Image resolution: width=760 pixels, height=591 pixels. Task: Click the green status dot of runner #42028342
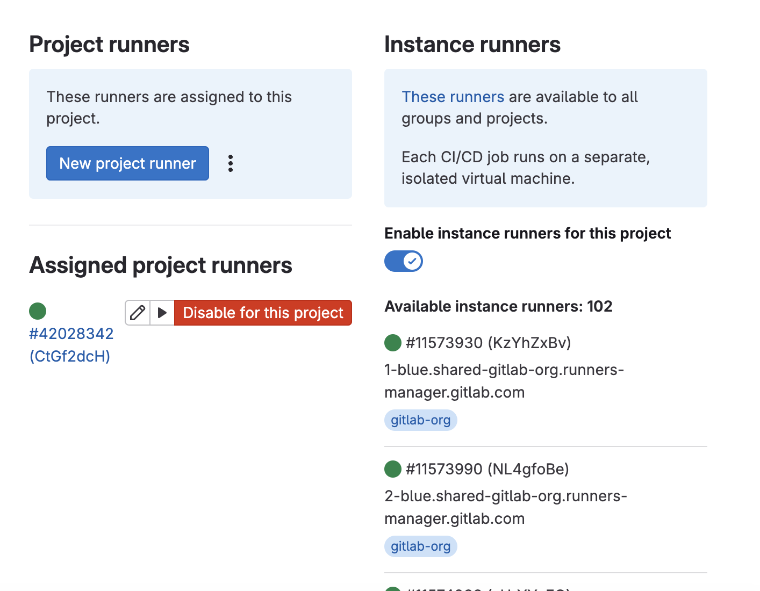38,311
